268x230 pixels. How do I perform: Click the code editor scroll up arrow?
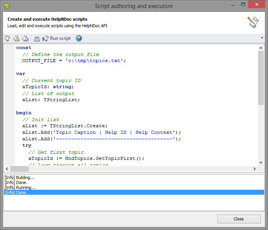pyautogui.click(x=261, y=48)
